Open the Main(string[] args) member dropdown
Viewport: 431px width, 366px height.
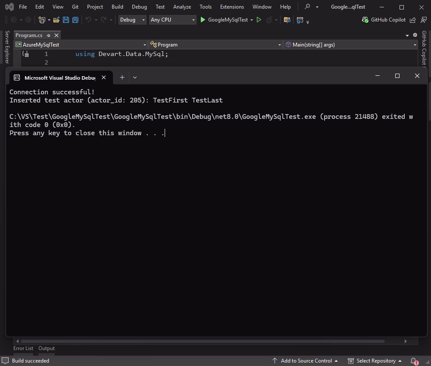pos(351,45)
